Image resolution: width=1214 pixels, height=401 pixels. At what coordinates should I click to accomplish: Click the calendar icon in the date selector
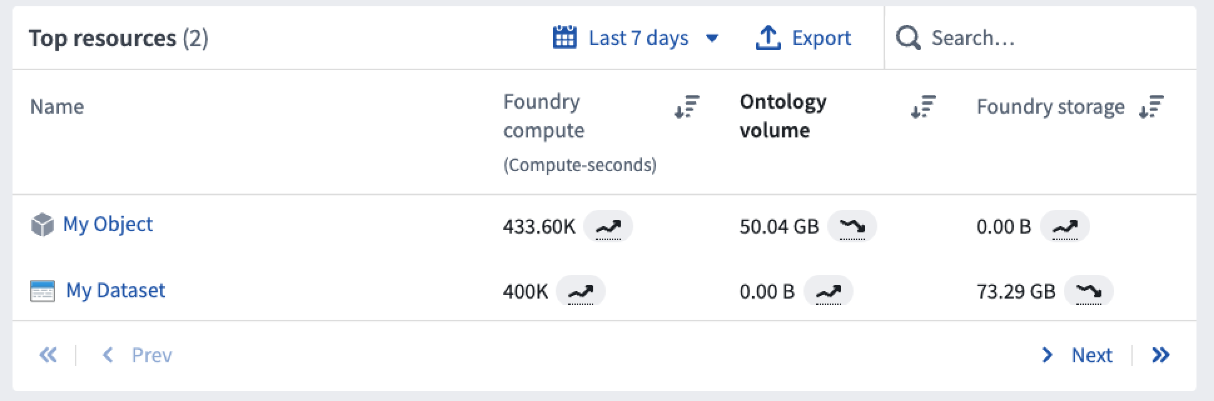pyautogui.click(x=564, y=37)
